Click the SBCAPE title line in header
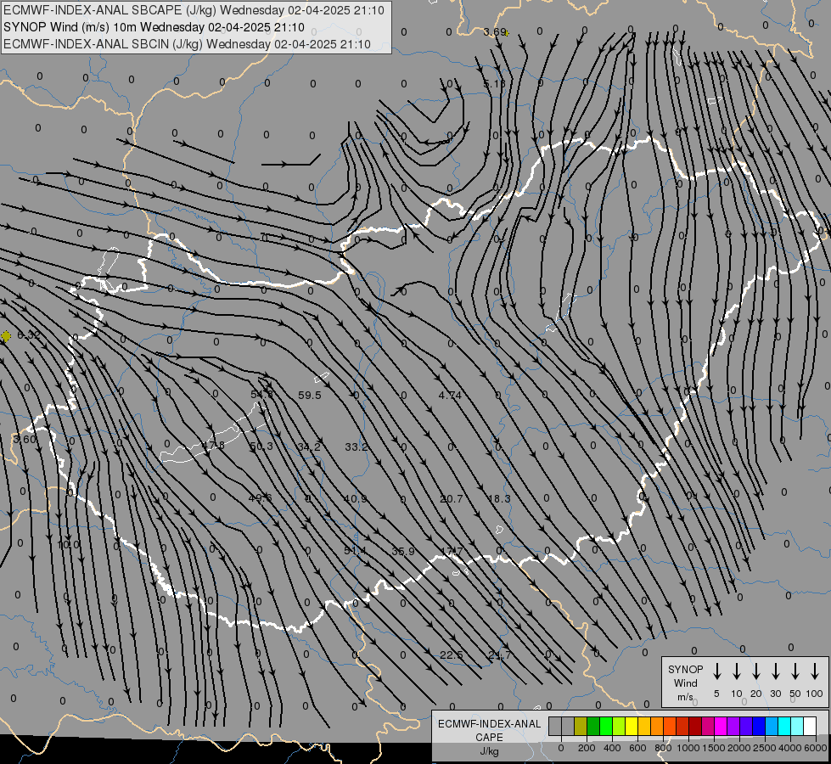This screenshot has height=764, width=831. click(x=194, y=10)
